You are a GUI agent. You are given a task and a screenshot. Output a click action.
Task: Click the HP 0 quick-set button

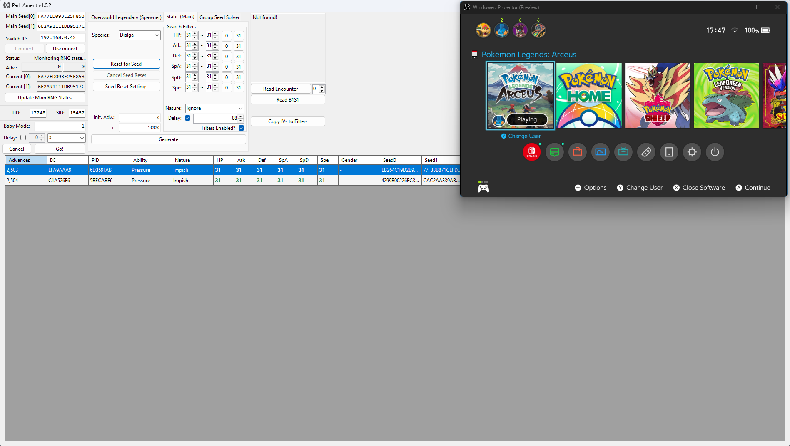pos(227,36)
